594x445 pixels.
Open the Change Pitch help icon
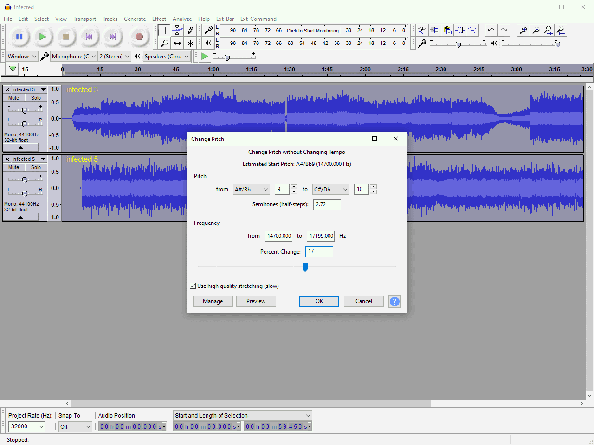click(394, 301)
